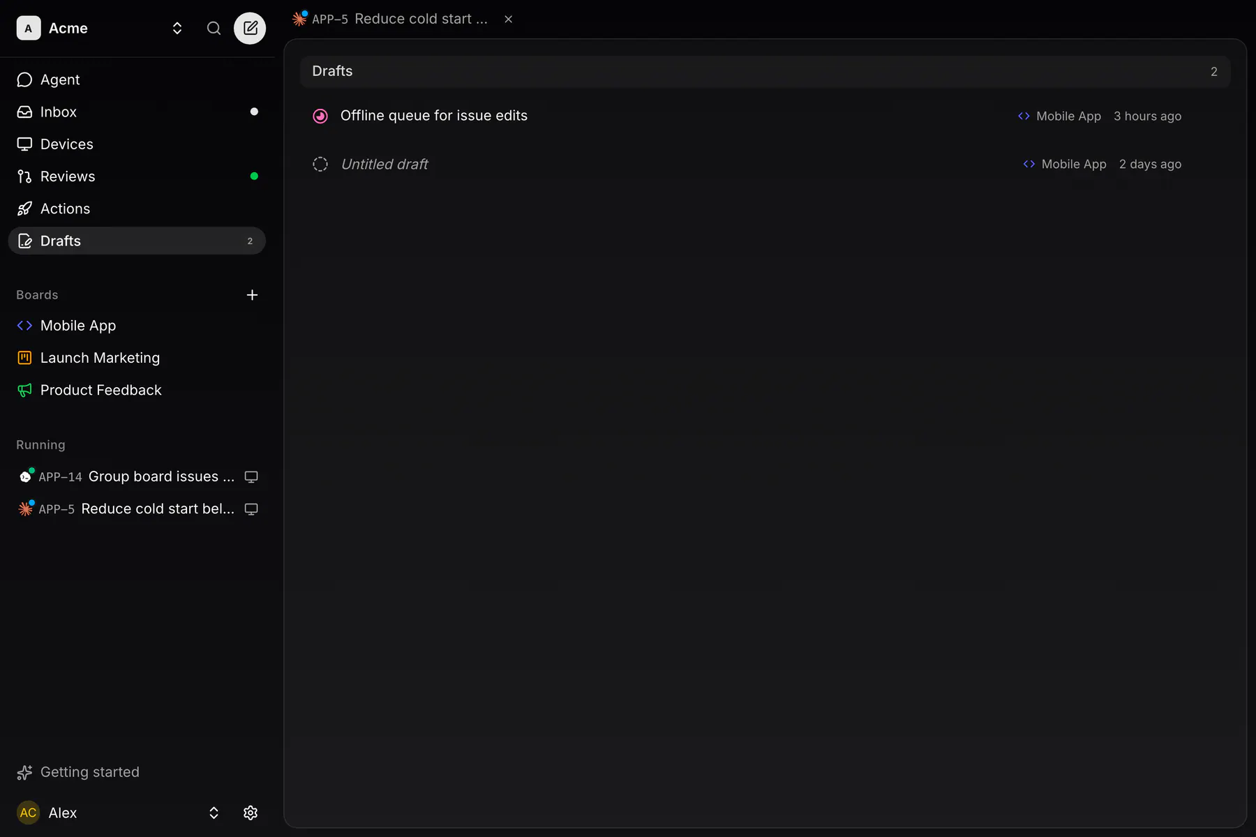This screenshot has height=837, width=1256.
Task: Open the search magnifier icon
Action: [x=214, y=28]
